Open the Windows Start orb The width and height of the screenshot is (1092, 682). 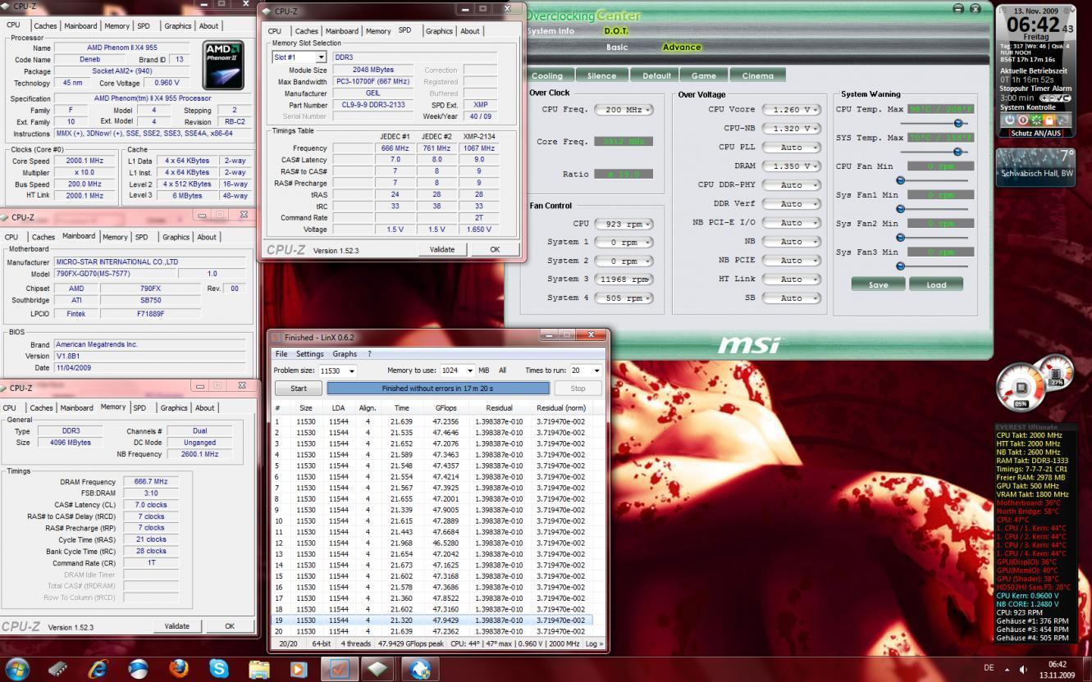[16, 668]
